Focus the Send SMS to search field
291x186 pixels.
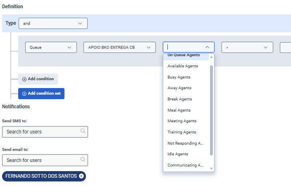coord(41,132)
